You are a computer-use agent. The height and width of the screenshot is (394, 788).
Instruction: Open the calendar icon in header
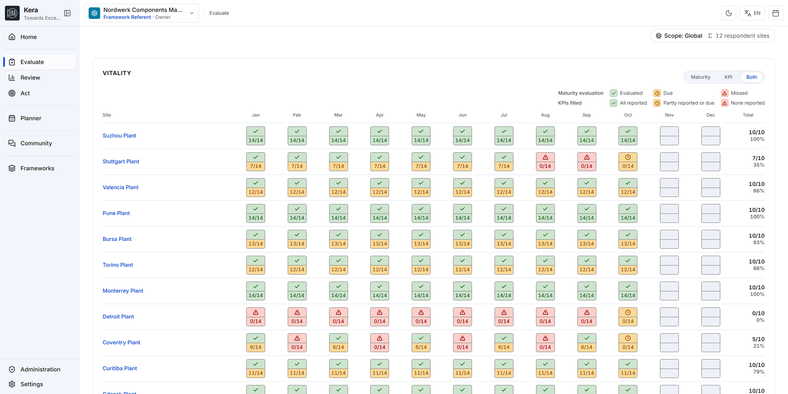pyautogui.click(x=776, y=13)
